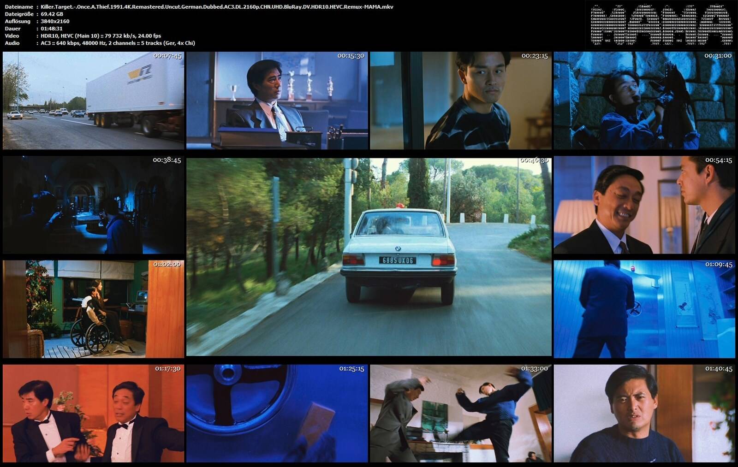Click the 01:40:45 timestamp text
This screenshot has height=467, width=738.
point(719,369)
